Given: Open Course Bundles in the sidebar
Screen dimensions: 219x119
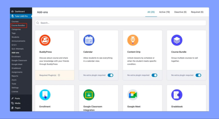Looking at the screenshot, I should pyautogui.click(x=18, y=26).
